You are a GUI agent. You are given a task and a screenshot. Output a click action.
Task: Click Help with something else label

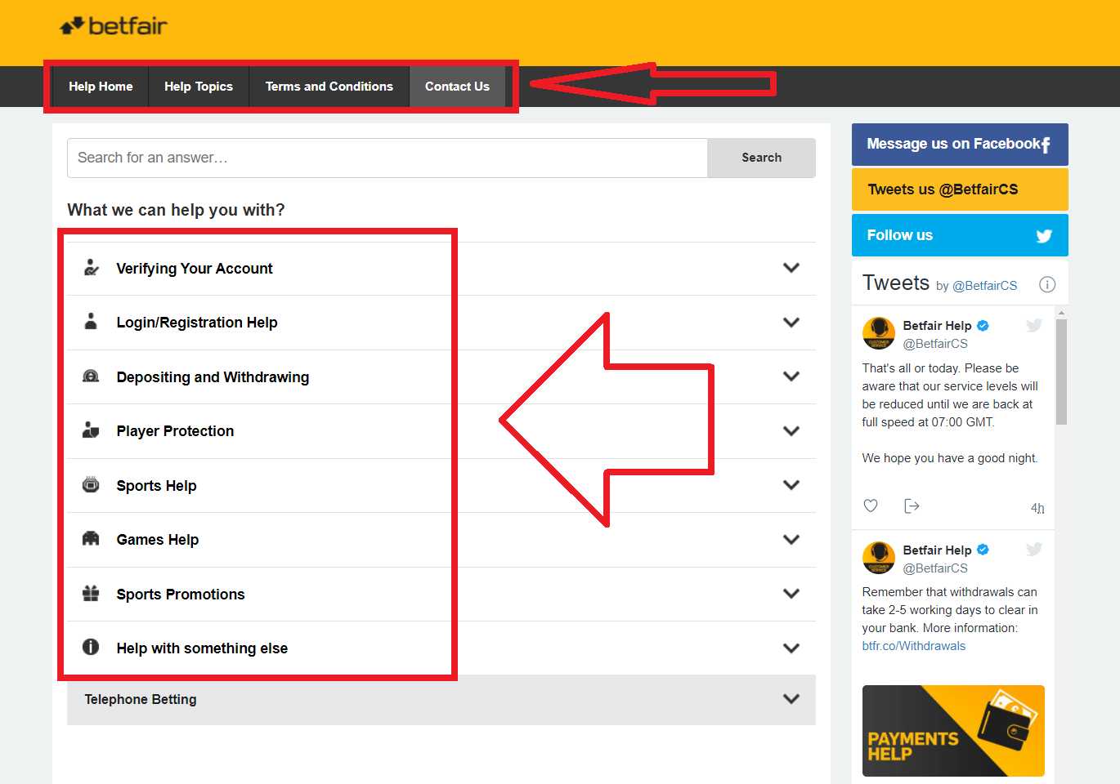point(202,648)
